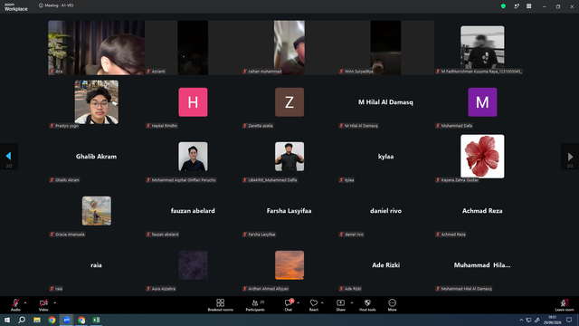Open Excel from the taskbar
This screenshot has height=326, width=579.
(96, 320)
